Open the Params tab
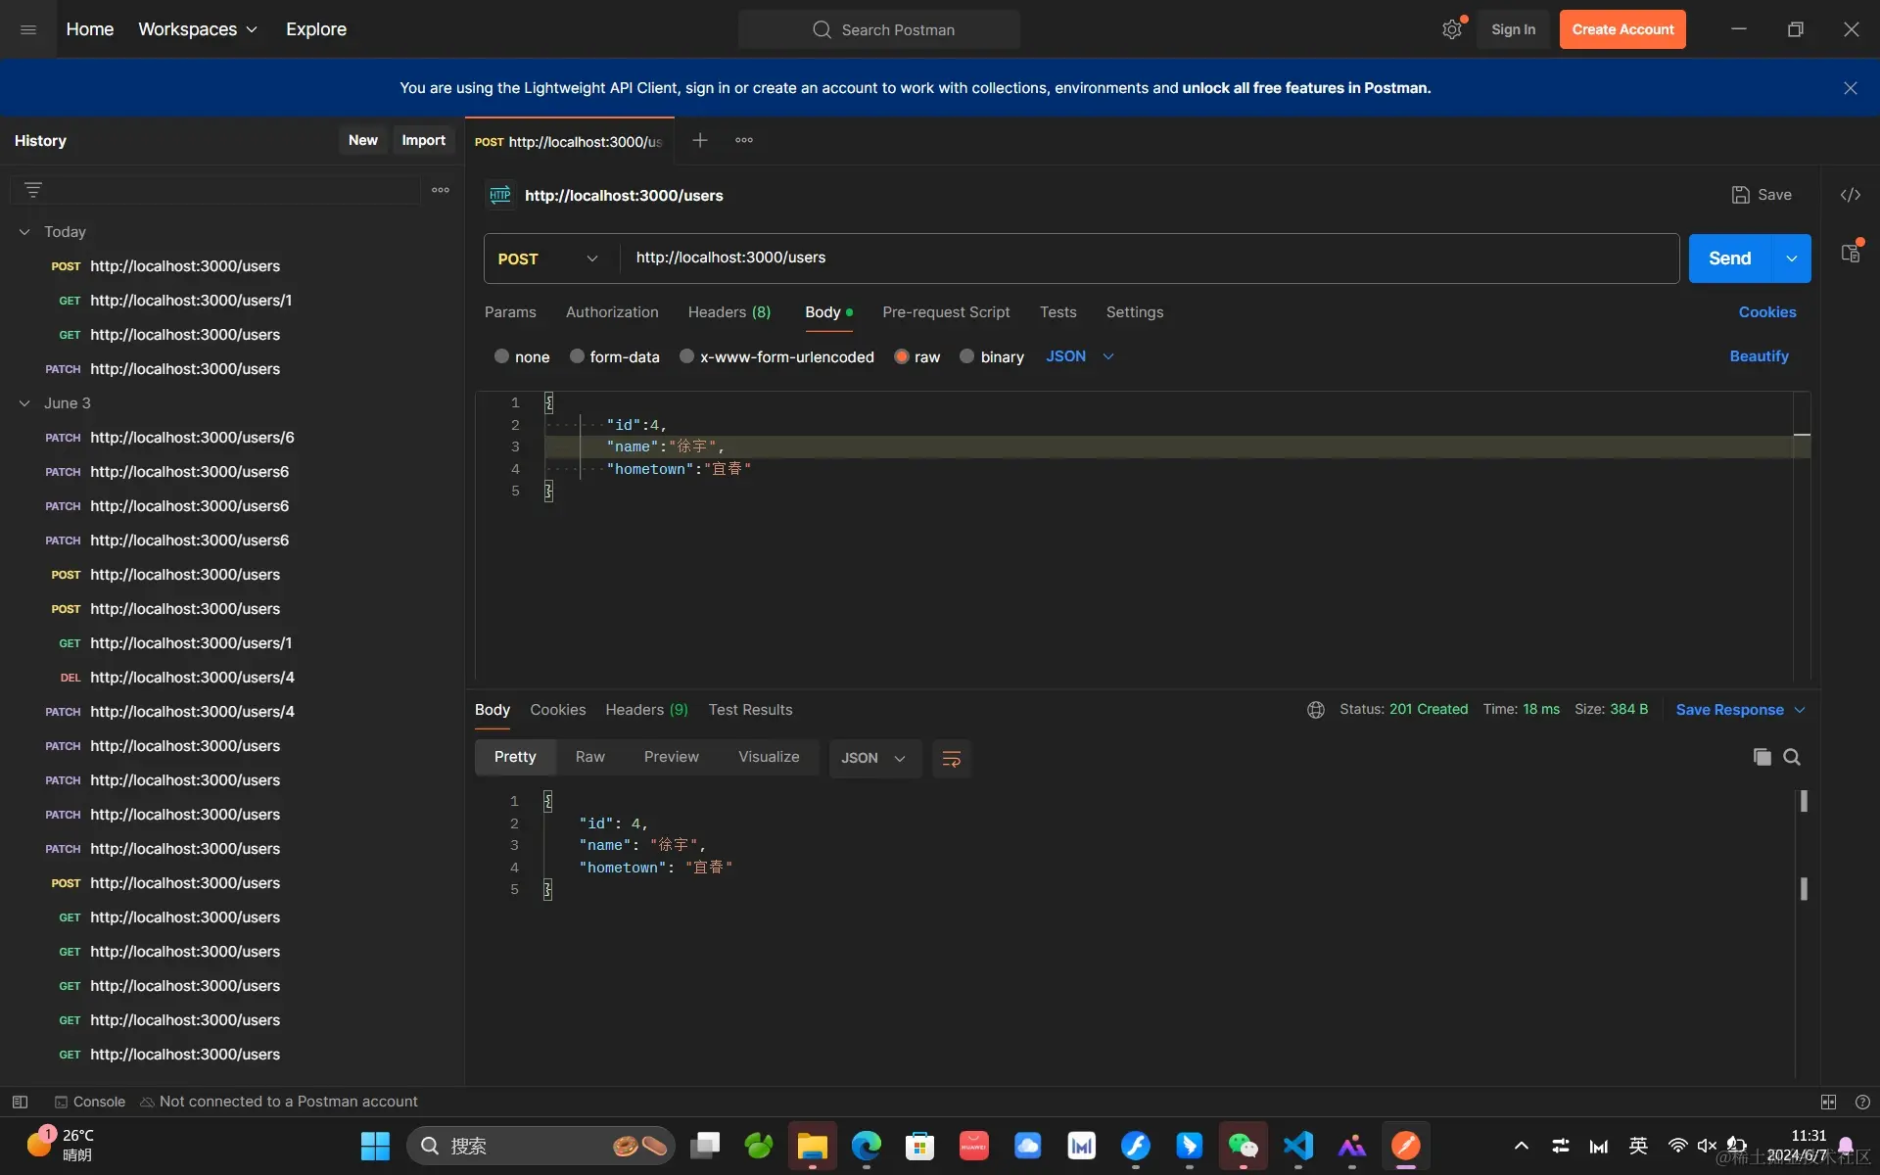 [x=510, y=312]
